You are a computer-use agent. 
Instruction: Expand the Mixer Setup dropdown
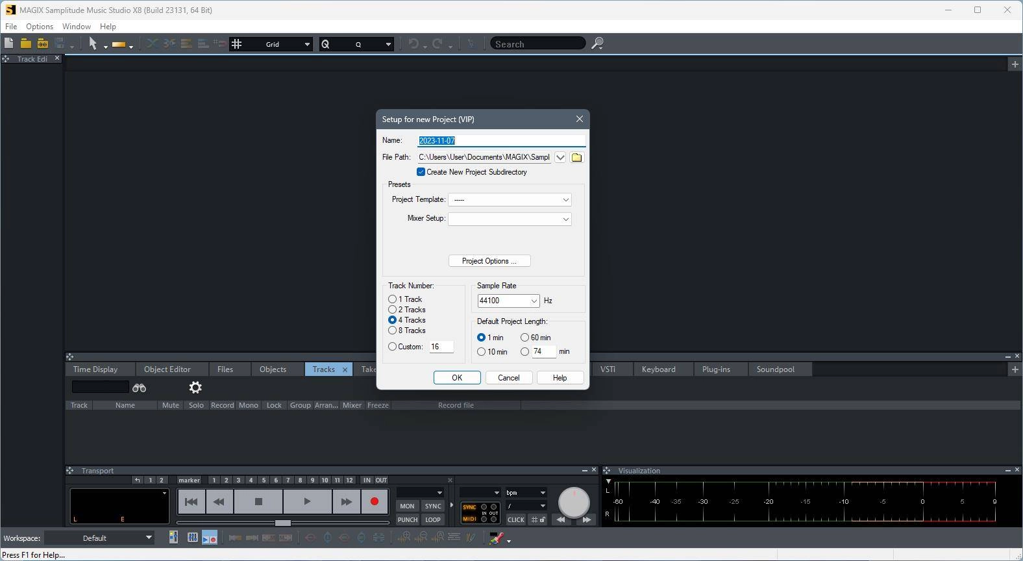[x=510, y=219]
